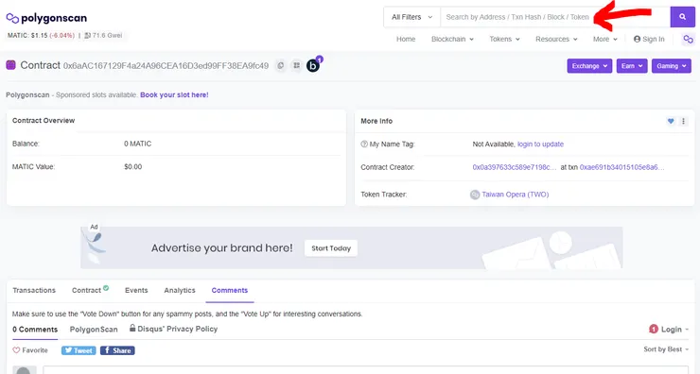Image resolution: width=700 pixels, height=374 pixels.
Task: Switch to the Events tab
Action: coord(136,290)
